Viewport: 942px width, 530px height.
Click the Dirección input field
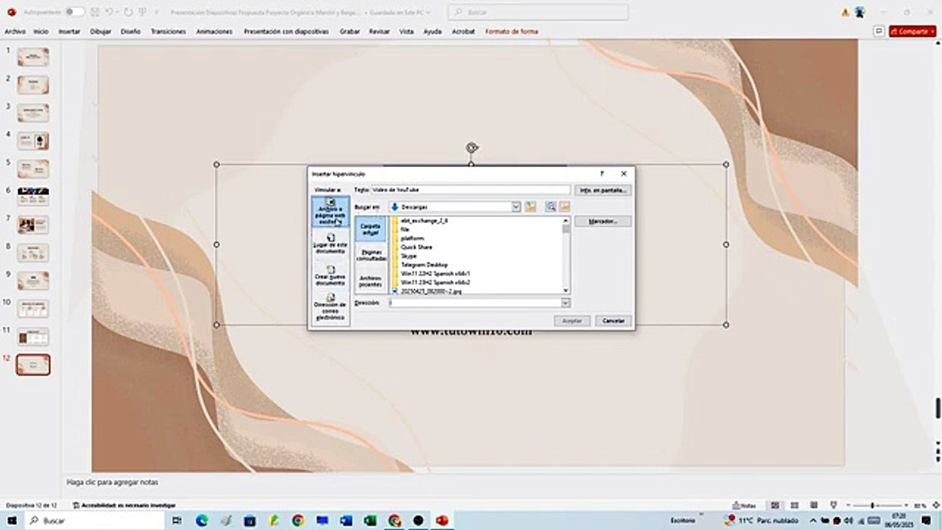click(x=475, y=303)
